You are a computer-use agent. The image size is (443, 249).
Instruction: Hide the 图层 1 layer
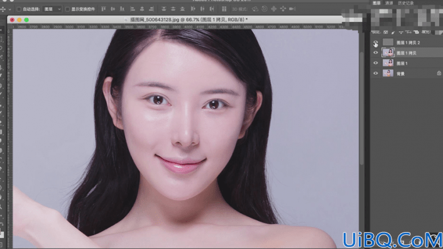376,63
